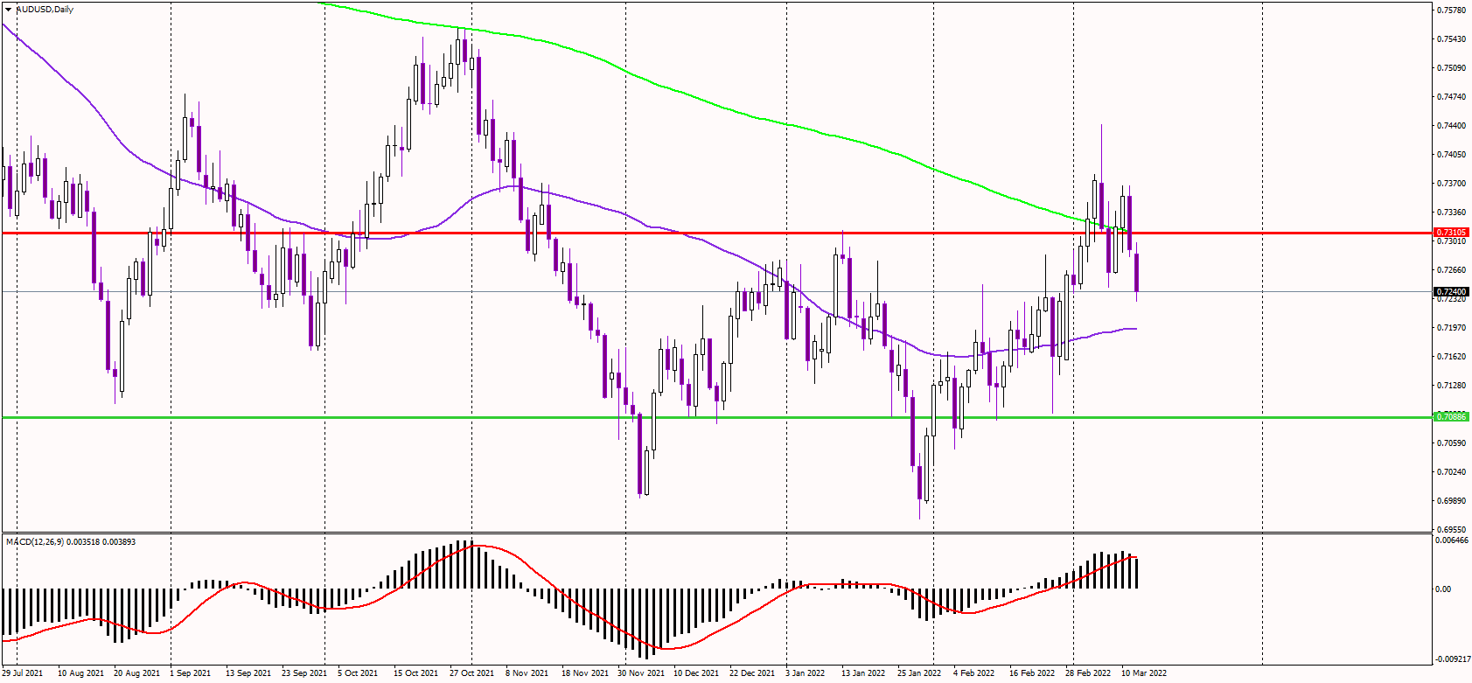Click the 0.72660 price axis label

[1452, 270]
